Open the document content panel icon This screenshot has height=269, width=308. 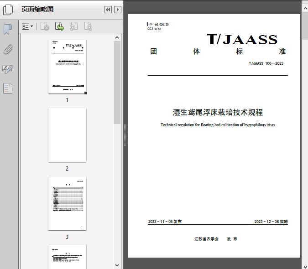pos(8,88)
